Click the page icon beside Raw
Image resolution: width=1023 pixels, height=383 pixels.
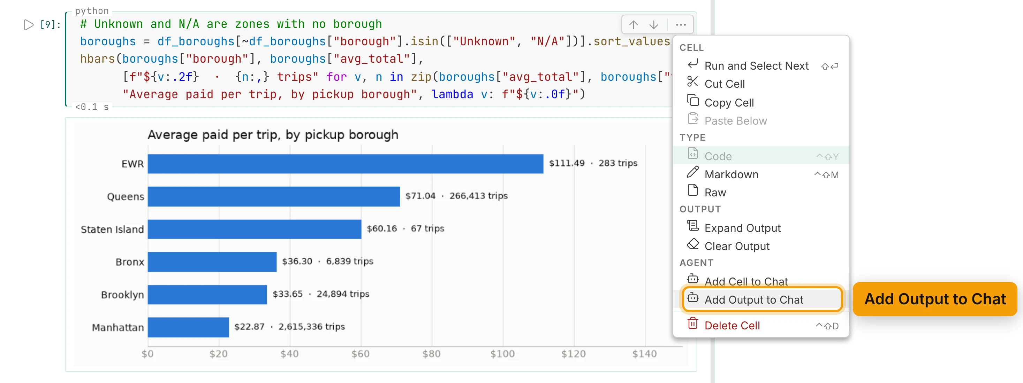[x=692, y=190]
